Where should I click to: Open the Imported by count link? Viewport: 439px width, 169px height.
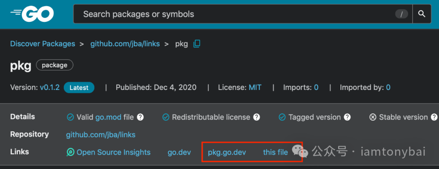[388, 88]
